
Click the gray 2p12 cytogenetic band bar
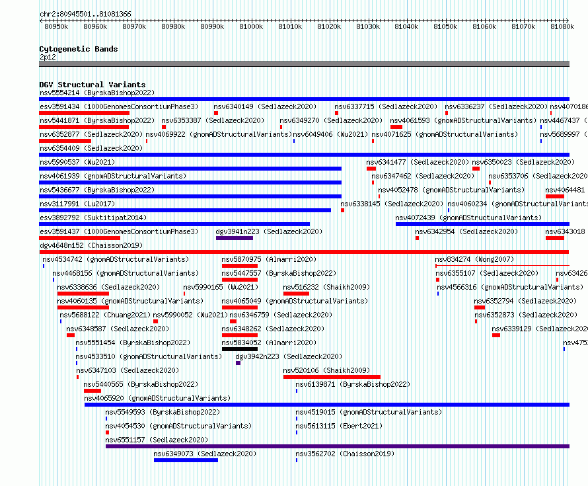304,64
